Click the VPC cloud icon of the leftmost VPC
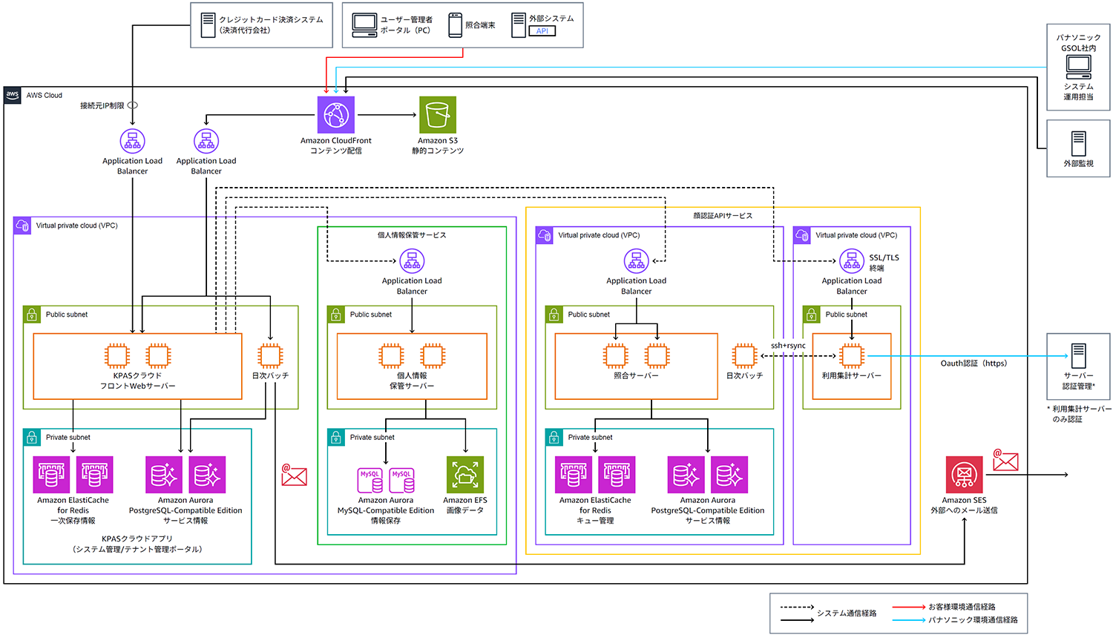1113x635 pixels. tap(22, 226)
